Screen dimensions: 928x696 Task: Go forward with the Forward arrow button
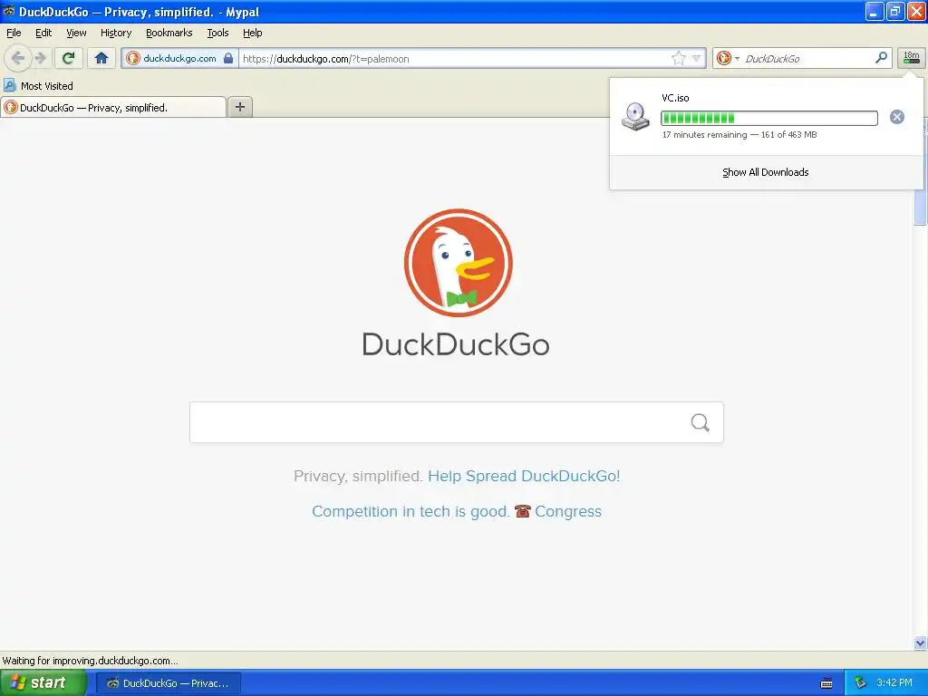click(x=40, y=58)
